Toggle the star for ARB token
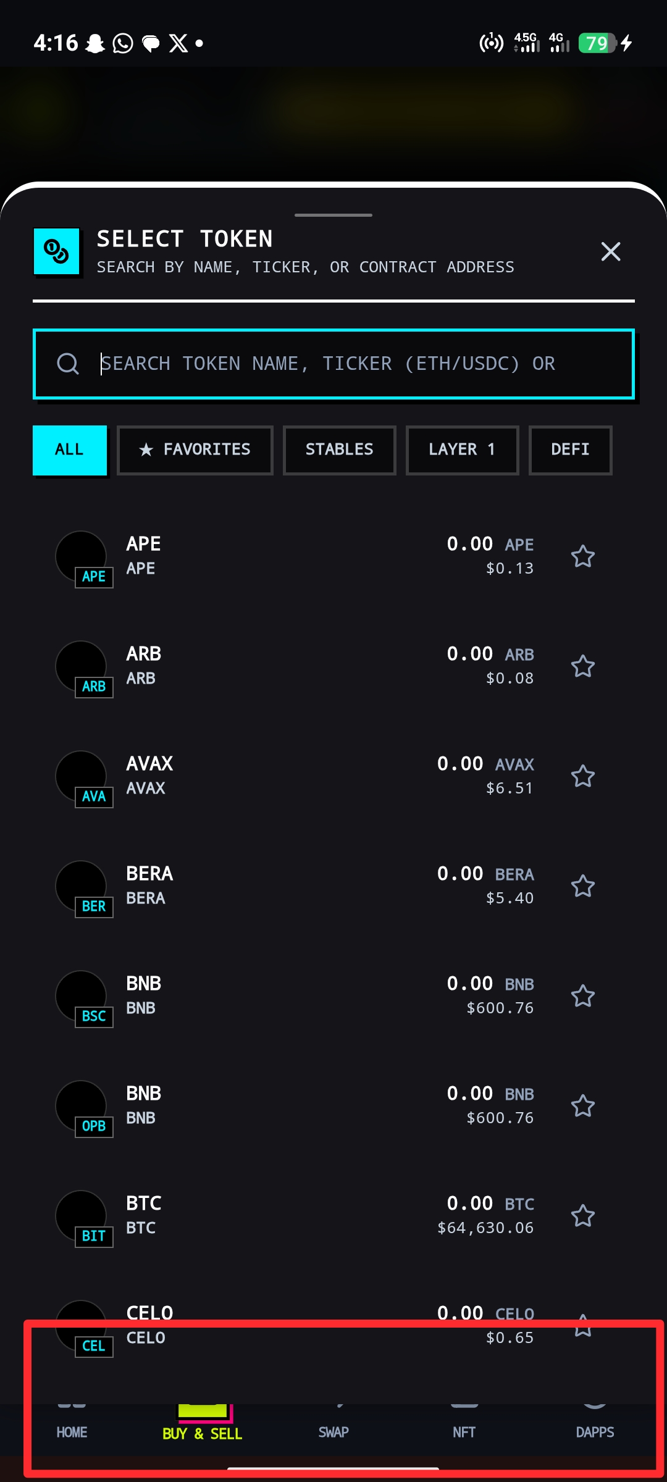Viewport: 667px width, 1482px height. pos(582,666)
